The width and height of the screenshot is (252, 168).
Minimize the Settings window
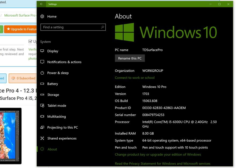210,4
